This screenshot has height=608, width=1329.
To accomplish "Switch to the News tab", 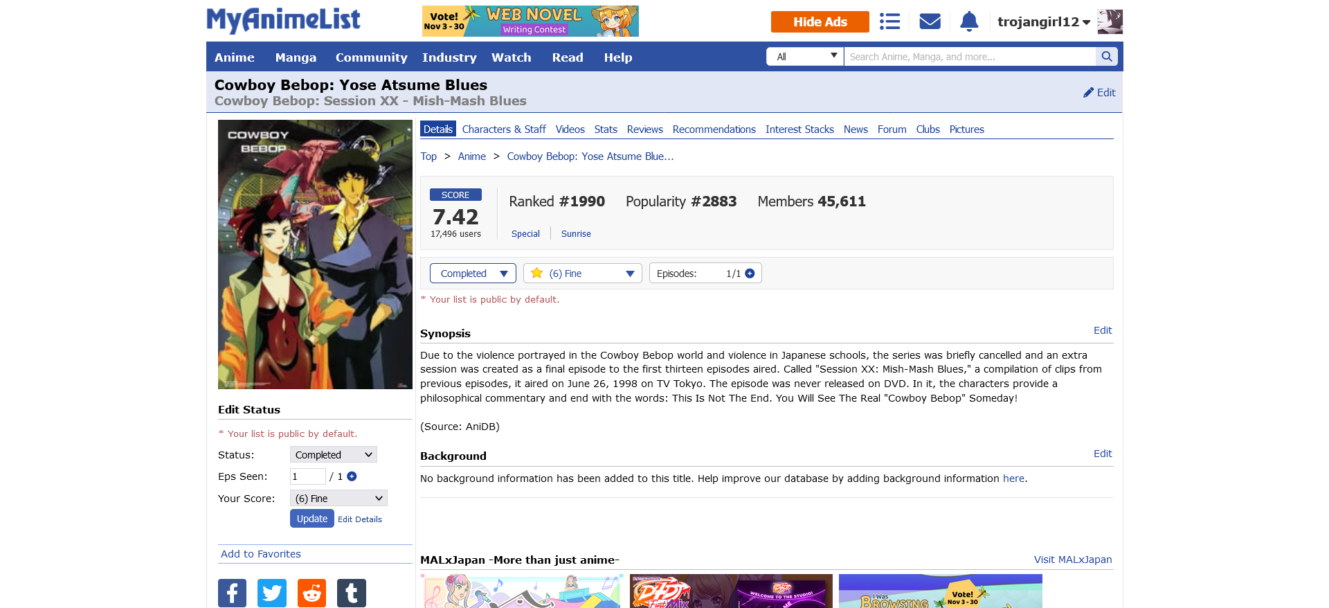I will 856,129.
